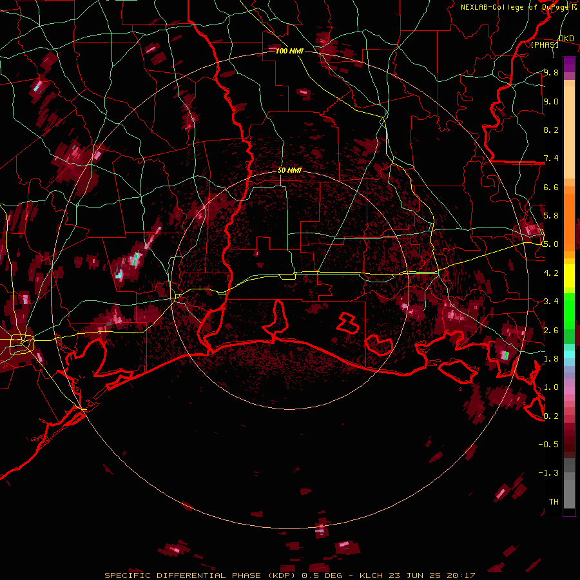This screenshot has width=580, height=580.
Task: Click the purple segment atop the color bar
Action: 569,64
